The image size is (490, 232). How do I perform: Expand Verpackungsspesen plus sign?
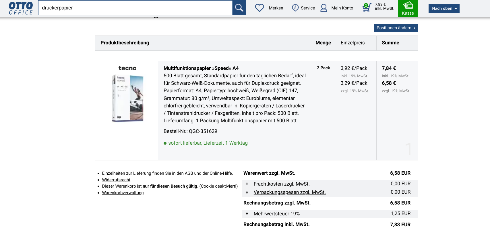point(247,192)
